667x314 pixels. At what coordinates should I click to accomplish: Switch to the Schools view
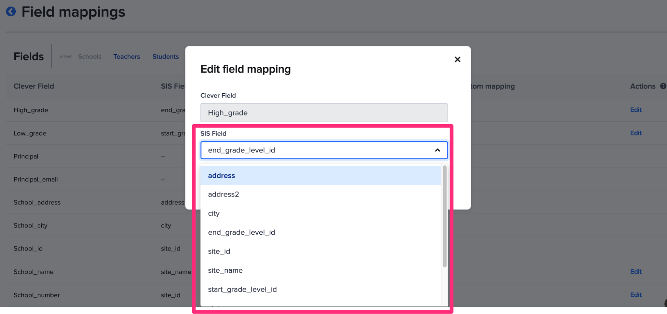(x=89, y=56)
